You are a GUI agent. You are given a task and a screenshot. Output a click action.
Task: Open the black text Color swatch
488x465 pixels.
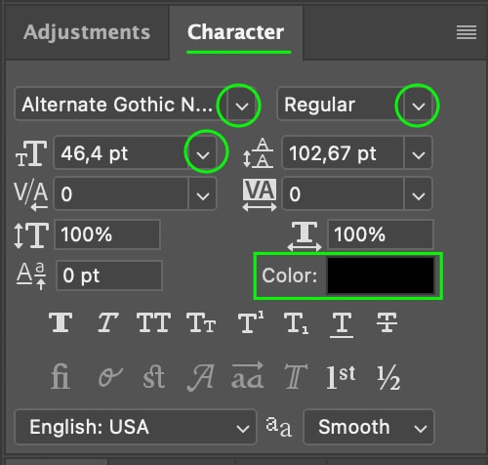click(381, 275)
